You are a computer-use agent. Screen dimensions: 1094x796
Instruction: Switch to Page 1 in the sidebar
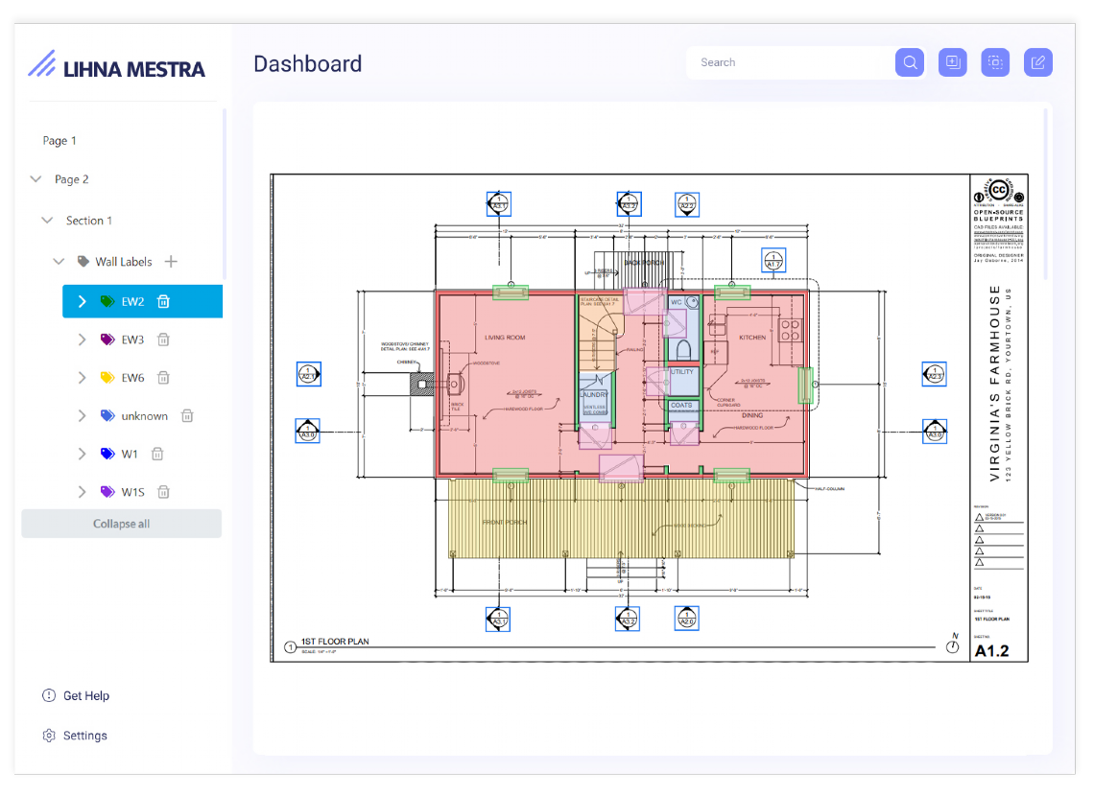(59, 140)
